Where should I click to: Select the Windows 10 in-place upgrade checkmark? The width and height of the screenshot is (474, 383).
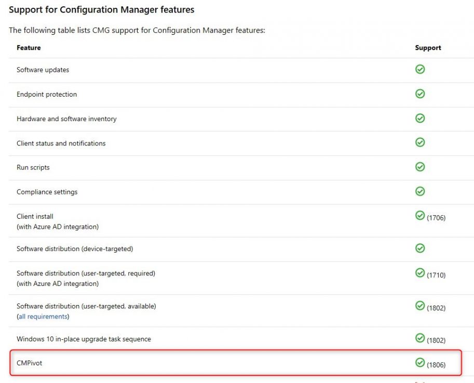[x=419, y=338]
